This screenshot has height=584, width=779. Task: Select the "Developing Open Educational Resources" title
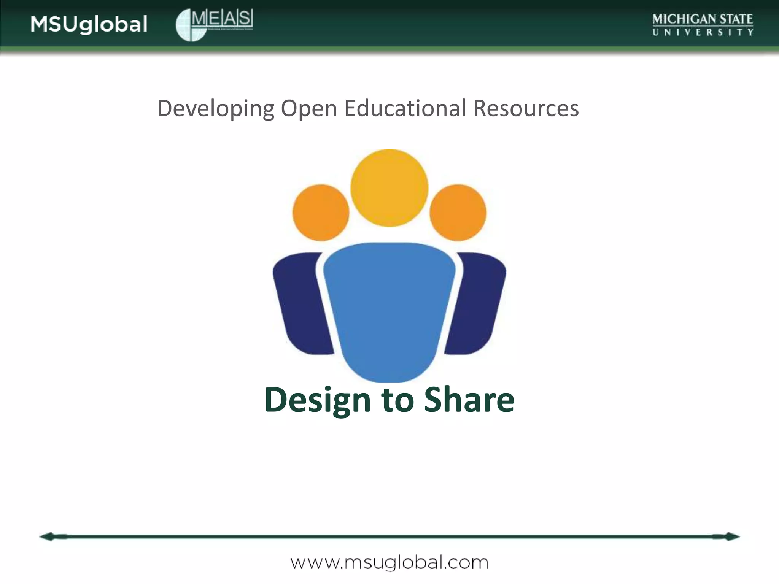coord(368,108)
